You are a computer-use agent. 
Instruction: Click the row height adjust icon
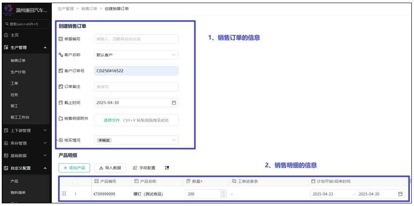pos(167,168)
